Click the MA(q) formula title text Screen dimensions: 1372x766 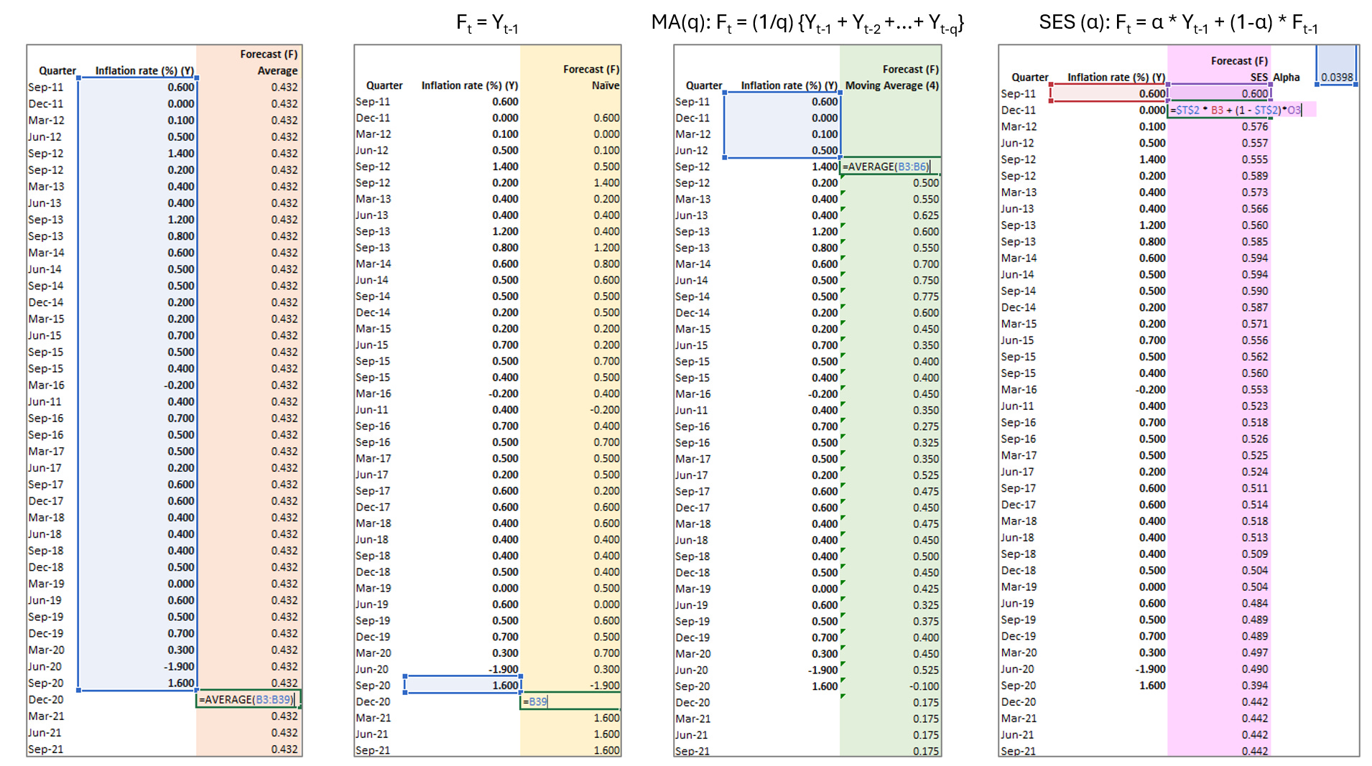(x=807, y=24)
